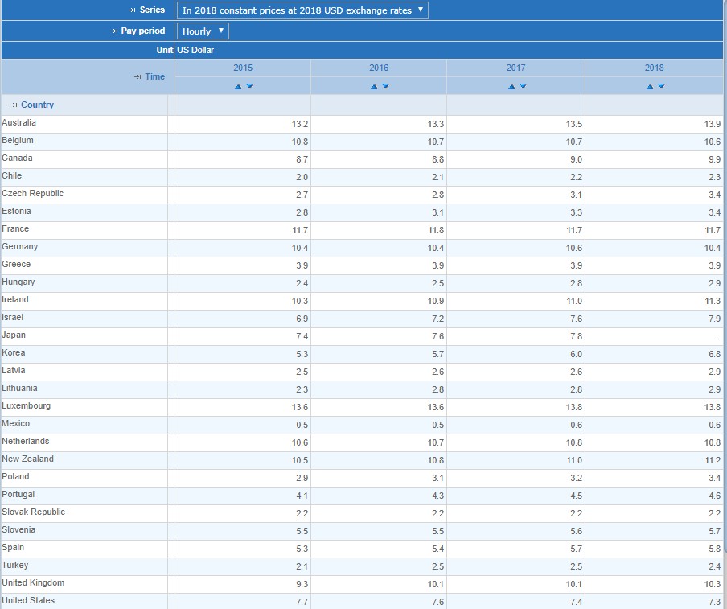This screenshot has width=727, height=609.
Task: Sort 2018 column descending
Action: [x=661, y=86]
